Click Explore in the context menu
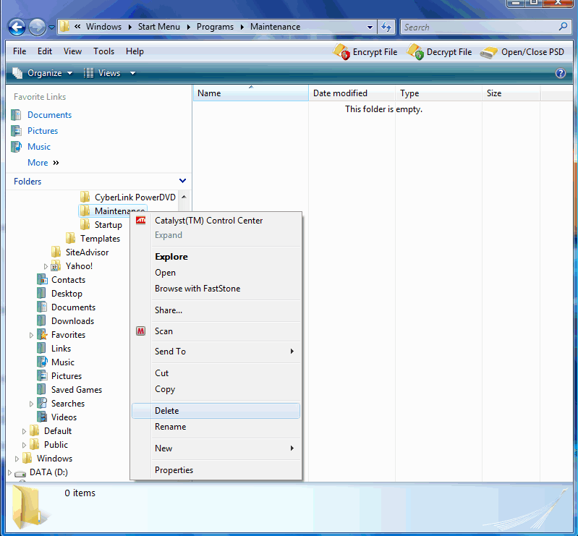Screen dimensions: 578x536 (216, 257)
